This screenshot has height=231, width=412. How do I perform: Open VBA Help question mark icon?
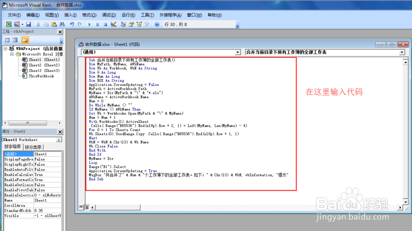(157, 24)
